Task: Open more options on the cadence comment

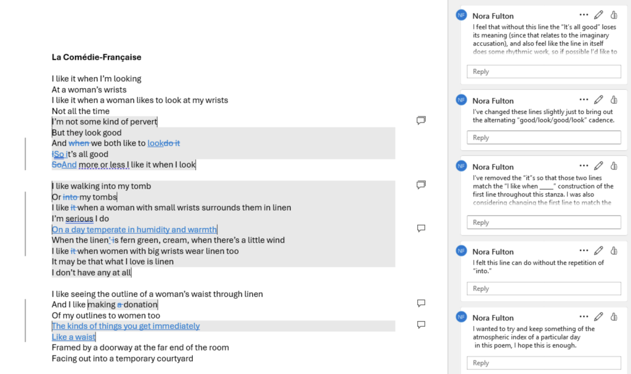Action: (584, 99)
